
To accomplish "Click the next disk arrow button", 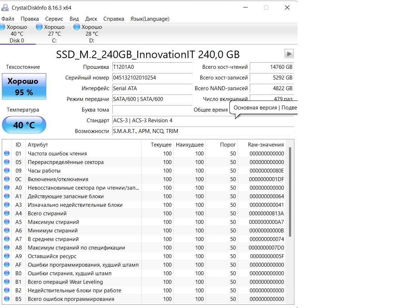I will (x=289, y=54).
